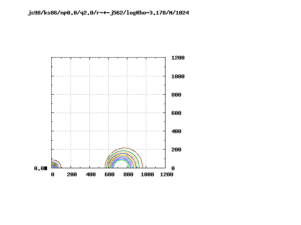Click the y-axis tick label 600

[176, 113]
